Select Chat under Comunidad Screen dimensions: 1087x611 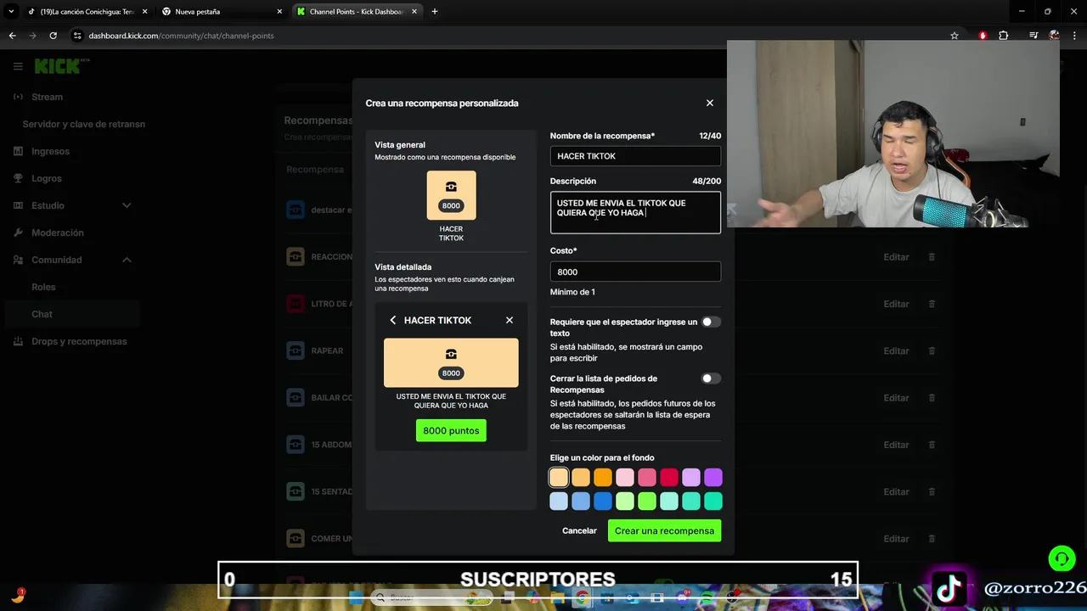(x=72, y=314)
